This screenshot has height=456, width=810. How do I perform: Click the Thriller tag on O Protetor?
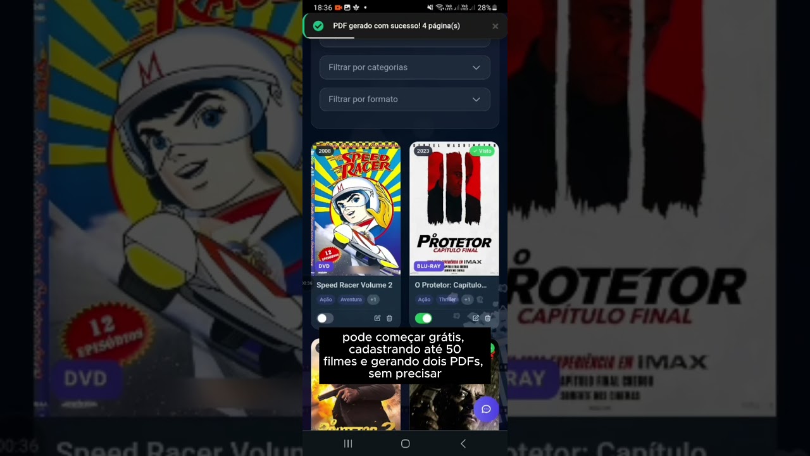pos(447,300)
